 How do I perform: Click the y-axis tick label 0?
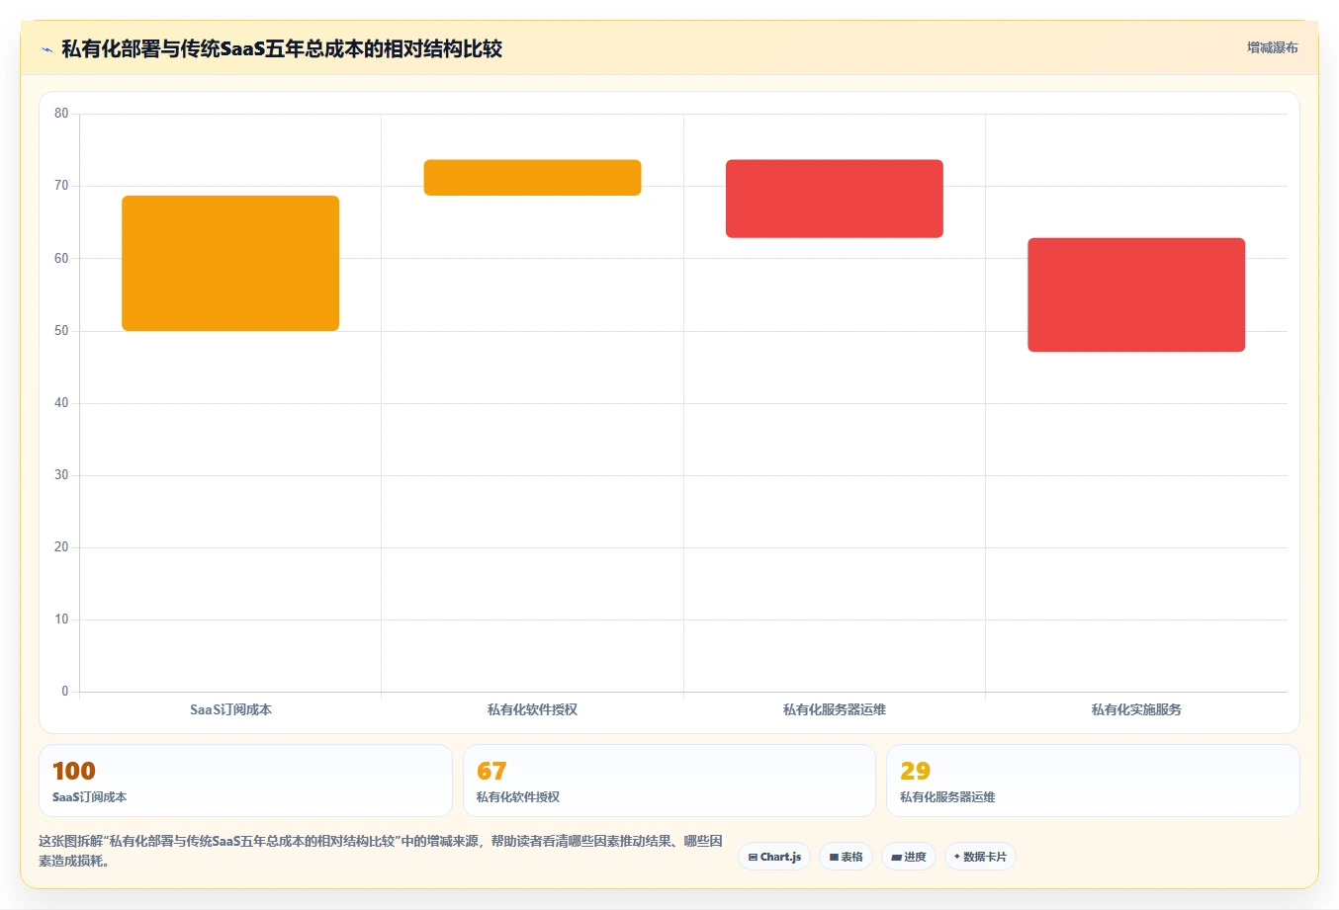[65, 692]
